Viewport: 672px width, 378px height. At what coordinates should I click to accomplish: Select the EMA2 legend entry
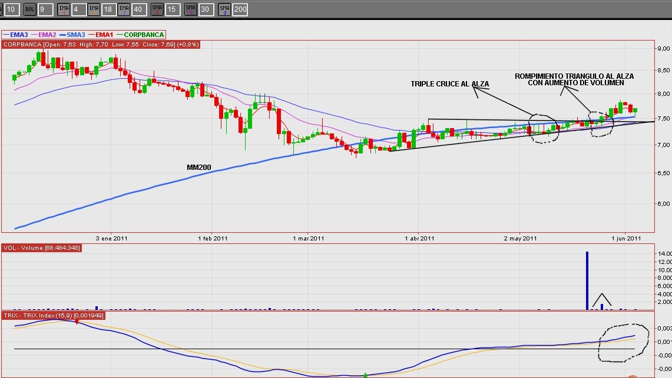pos(44,35)
